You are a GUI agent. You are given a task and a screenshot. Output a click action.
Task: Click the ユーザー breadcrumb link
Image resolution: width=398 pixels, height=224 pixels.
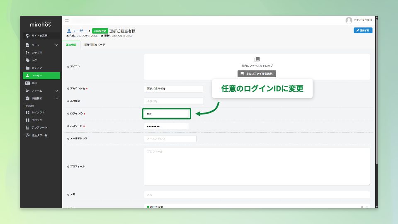tap(79, 31)
